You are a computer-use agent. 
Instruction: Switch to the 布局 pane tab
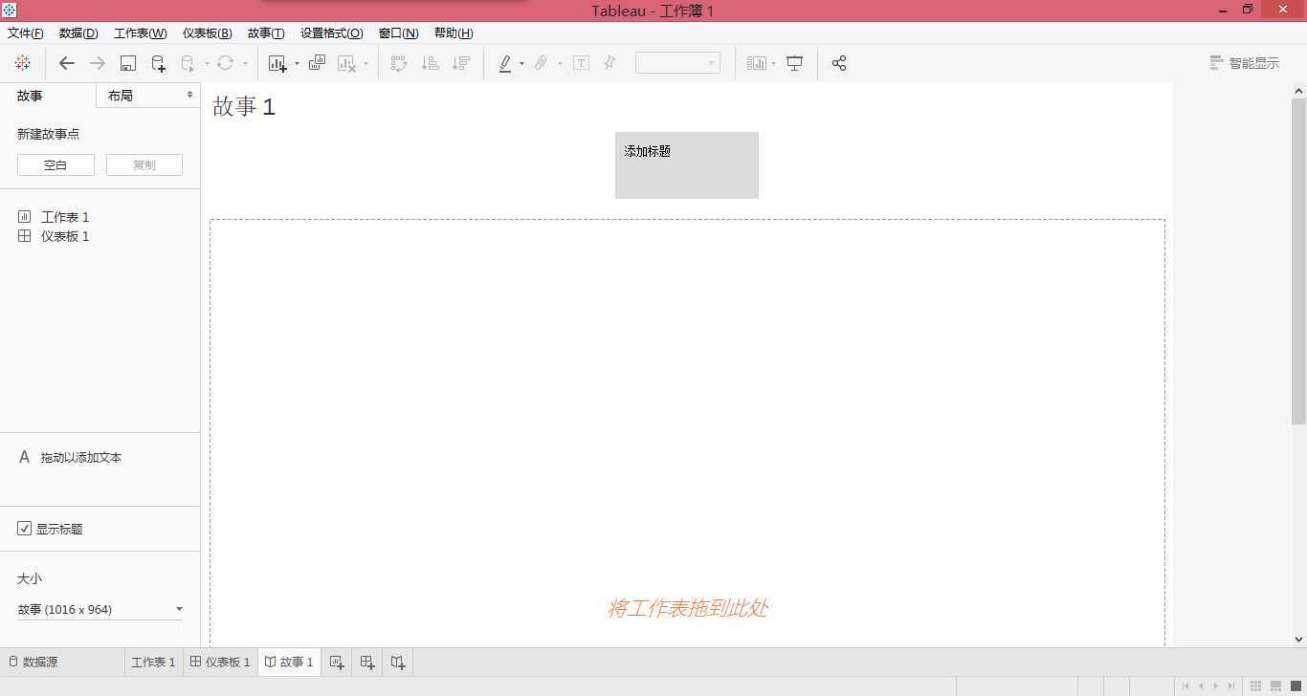coord(148,96)
